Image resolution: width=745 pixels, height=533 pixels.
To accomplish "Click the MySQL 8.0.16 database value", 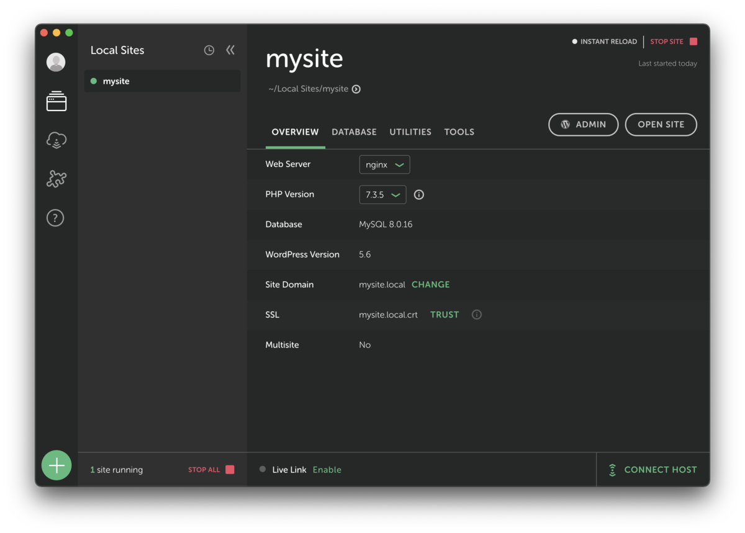I will point(386,225).
